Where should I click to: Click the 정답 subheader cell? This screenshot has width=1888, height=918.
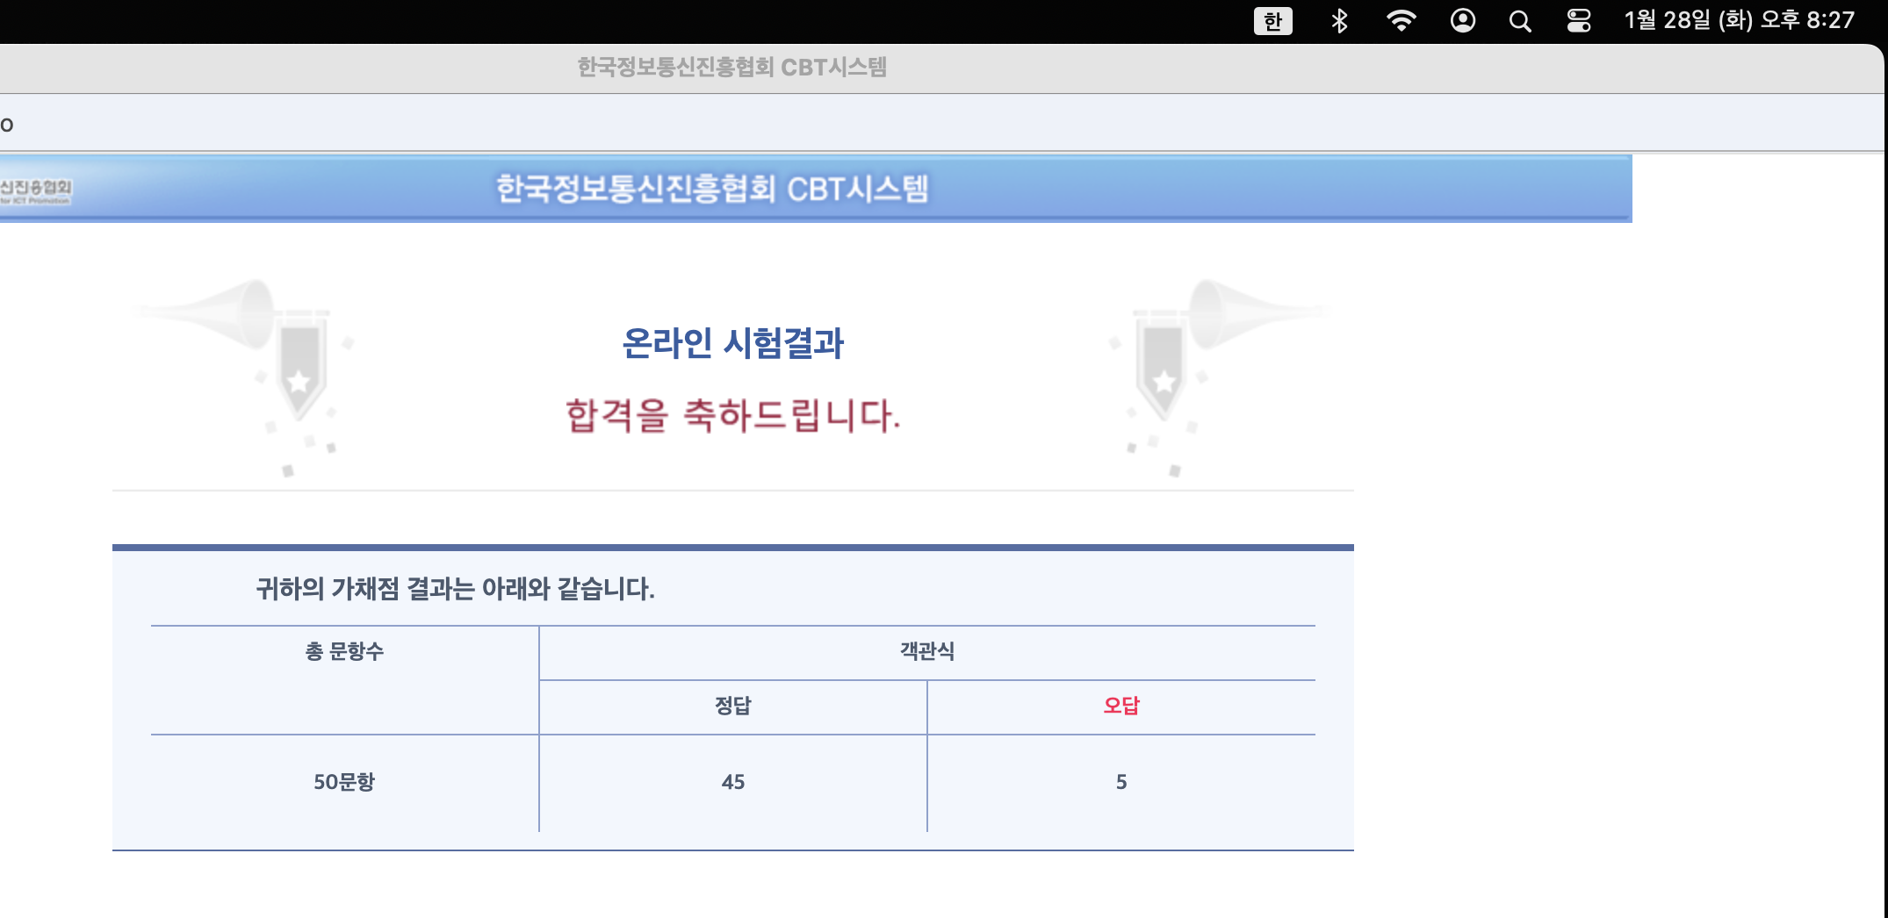(733, 706)
